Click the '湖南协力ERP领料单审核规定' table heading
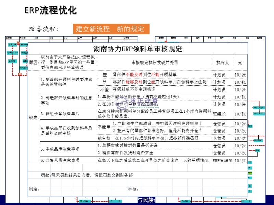Image resolution: width=274 pixels, height=205 pixels. (x=137, y=49)
